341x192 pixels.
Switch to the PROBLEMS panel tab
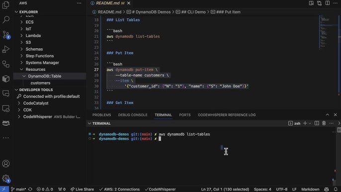pos(101,115)
